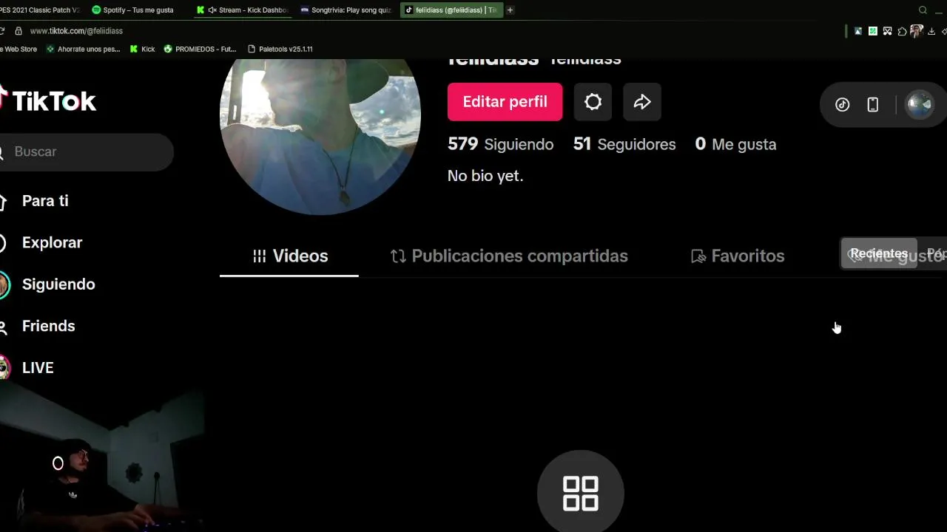The image size is (947, 532).
Task: Click the tab search magnifier icon
Action: pos(923,10)
